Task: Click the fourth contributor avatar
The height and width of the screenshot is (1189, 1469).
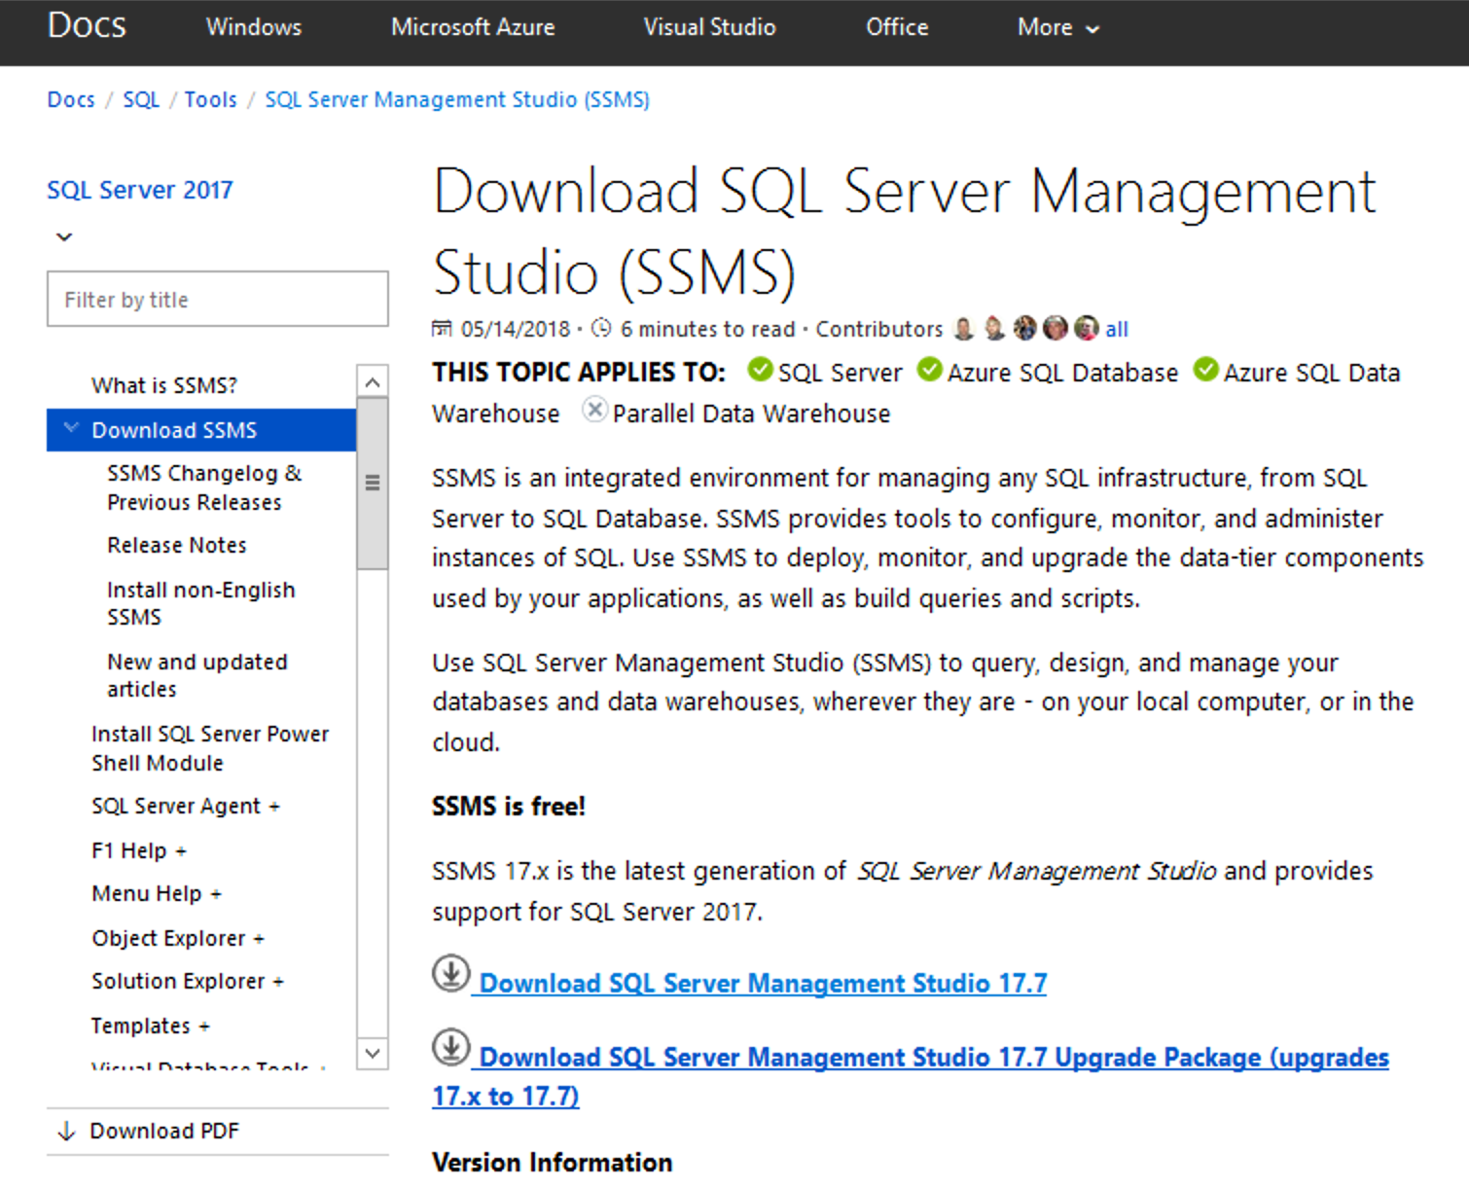Action: [x=1056, y=329]
